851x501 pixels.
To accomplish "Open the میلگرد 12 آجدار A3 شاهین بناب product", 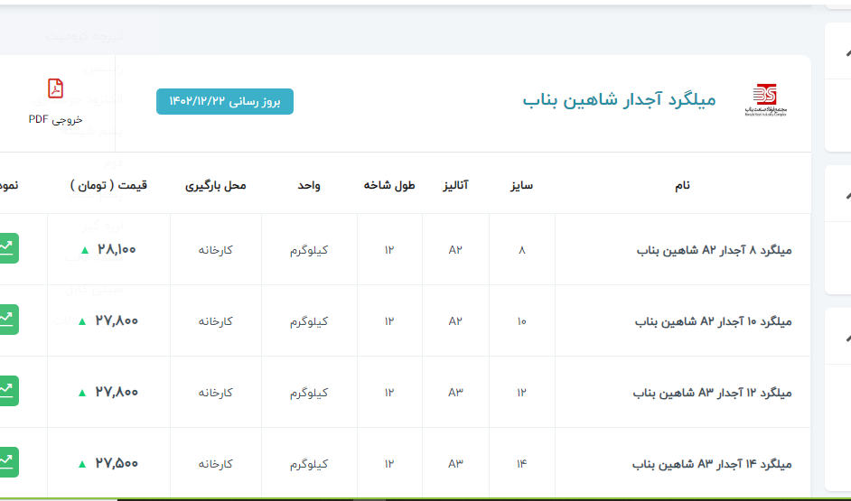I will click(712, 393).
